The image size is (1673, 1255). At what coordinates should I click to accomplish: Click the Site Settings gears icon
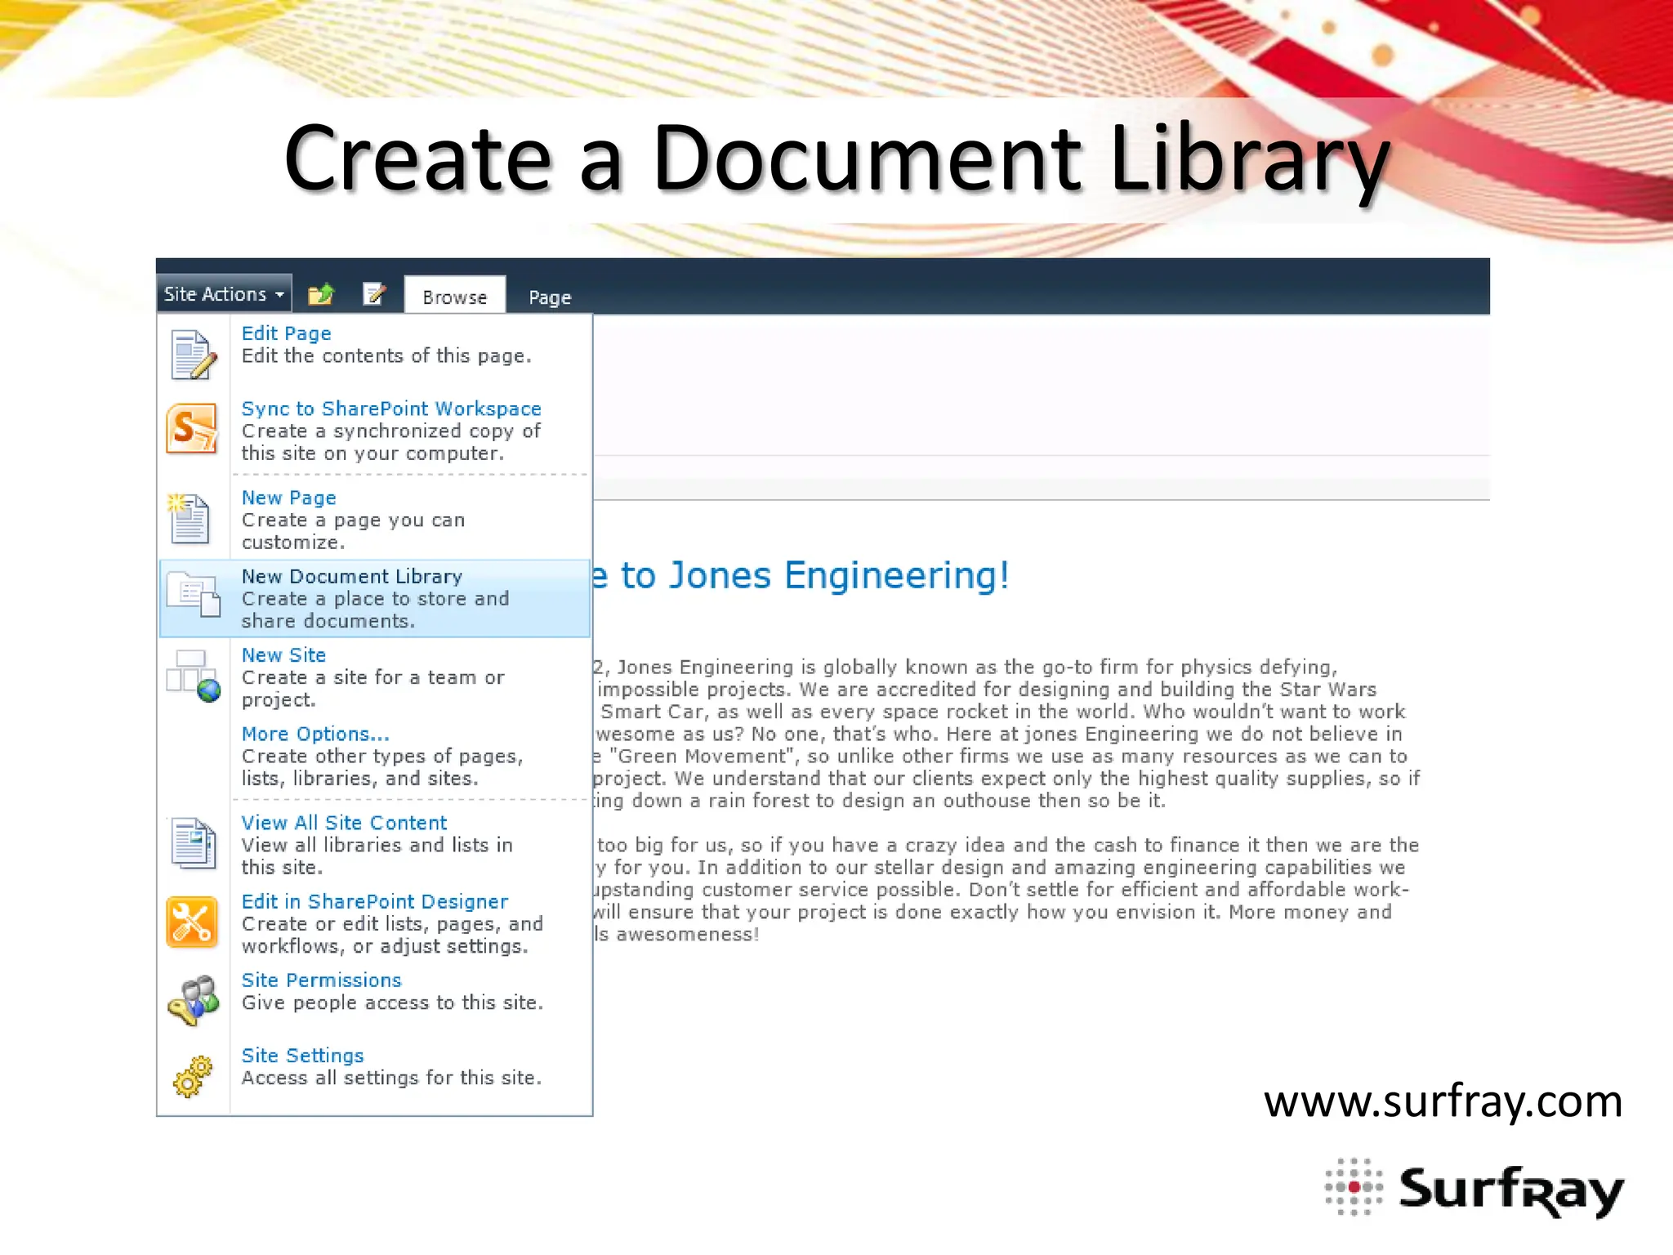(192, 1076)
